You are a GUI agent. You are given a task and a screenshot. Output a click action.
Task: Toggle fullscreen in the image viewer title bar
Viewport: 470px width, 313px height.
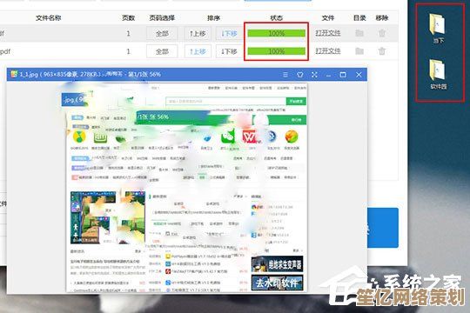click(x=314, y=75)
